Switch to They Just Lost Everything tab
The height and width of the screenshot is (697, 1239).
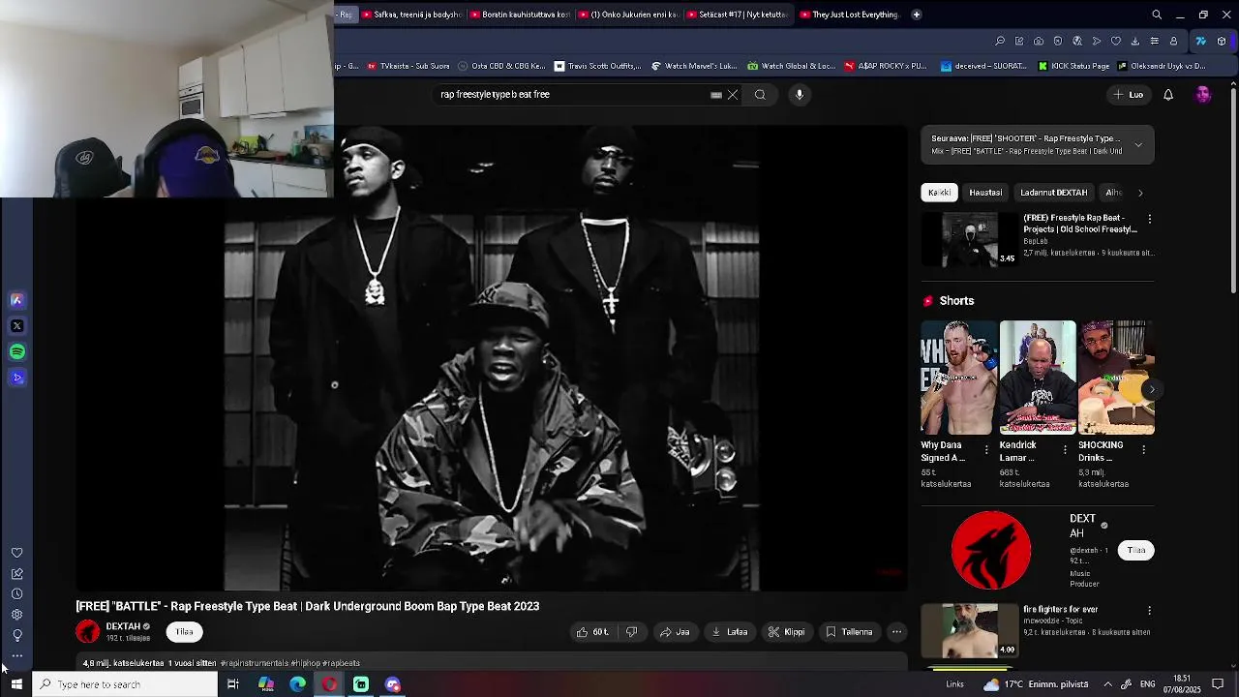[x=849, y=15]
